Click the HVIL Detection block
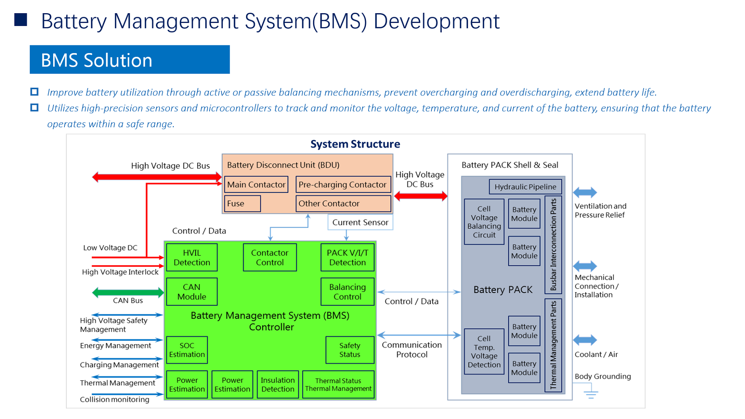Viewport: 745px width, 419px height. pyautogui.click(x=192, y=257)
